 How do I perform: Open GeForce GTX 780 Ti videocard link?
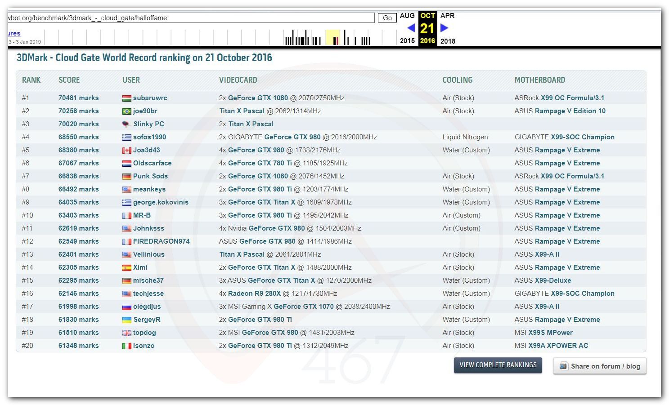coord(260,163)
